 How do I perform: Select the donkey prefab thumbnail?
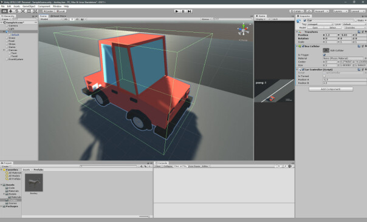pyautogui.click(x=34, y=183)
